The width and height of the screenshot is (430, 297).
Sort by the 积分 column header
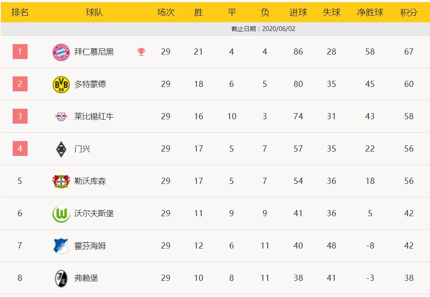409,12
